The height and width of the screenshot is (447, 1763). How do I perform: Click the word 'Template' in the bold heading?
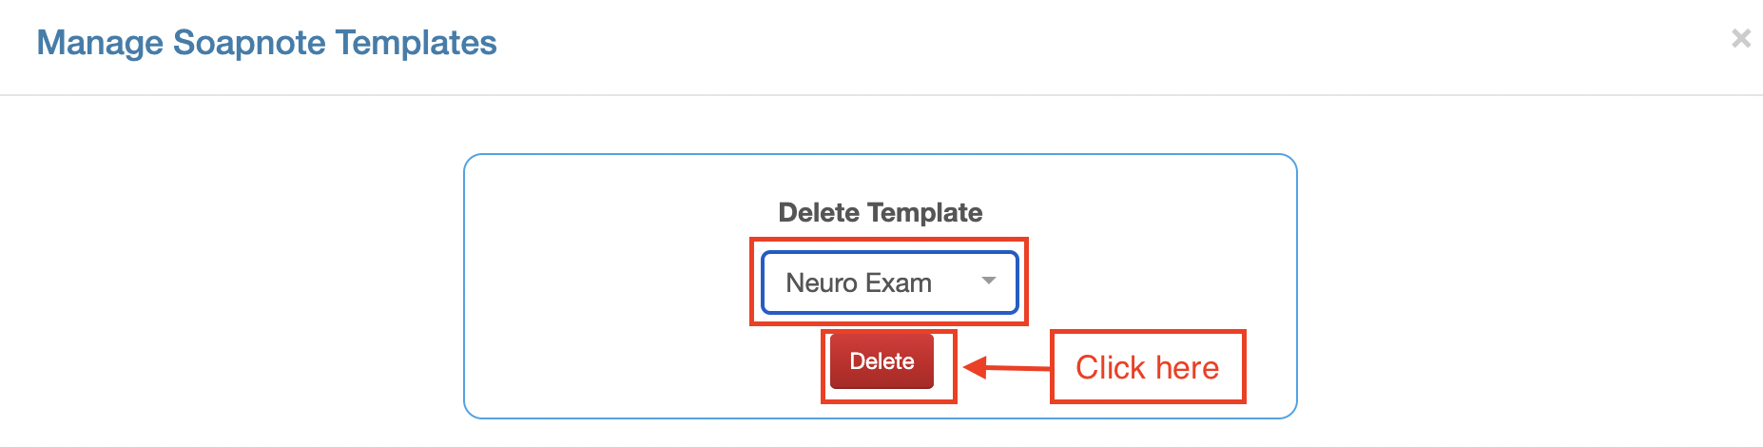[x=927, y=212]
